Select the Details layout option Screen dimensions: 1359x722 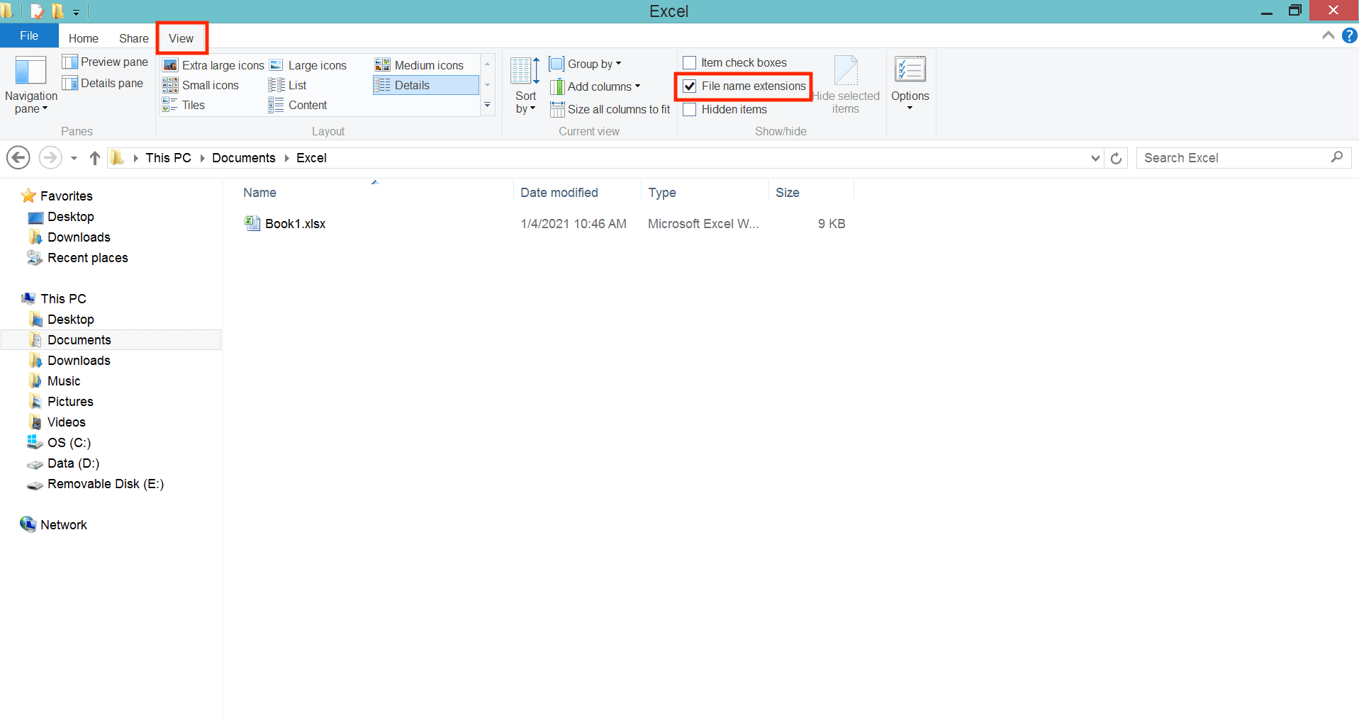pyautogui.click(x=425, y=85)
